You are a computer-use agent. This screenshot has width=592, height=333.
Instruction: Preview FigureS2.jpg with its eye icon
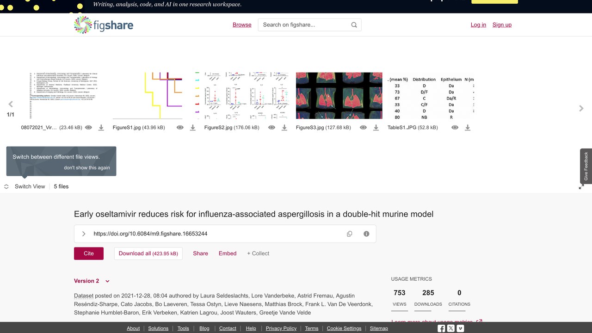(271, 128)
